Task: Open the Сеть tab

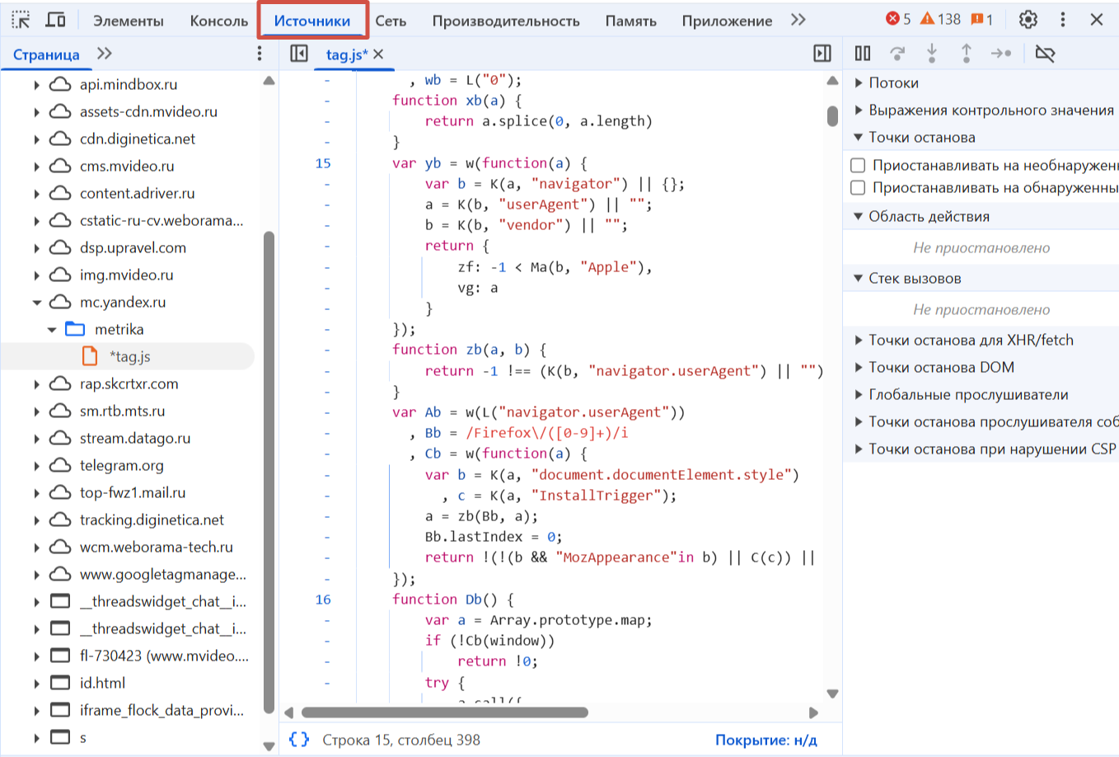Action: (x=391, y=21)
